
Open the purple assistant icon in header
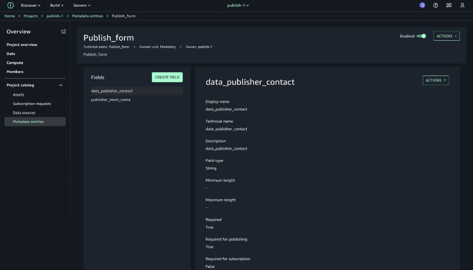422,6
